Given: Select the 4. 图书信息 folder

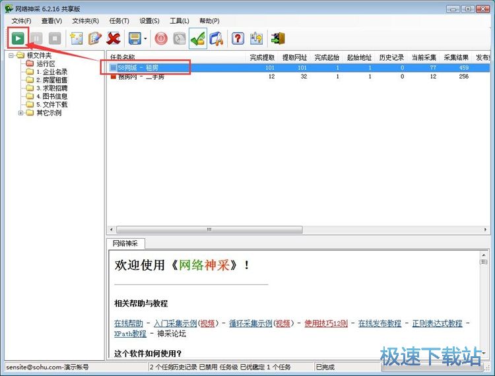Looking at the screenshot, I should [51, 96].
